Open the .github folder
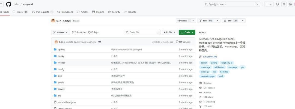295x109 pixels. [x=61, y=49]
